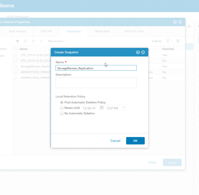This screenshot has width=199, height=195.
Task: Open the More Actions dropdown
Action: [x=57, y=41]
